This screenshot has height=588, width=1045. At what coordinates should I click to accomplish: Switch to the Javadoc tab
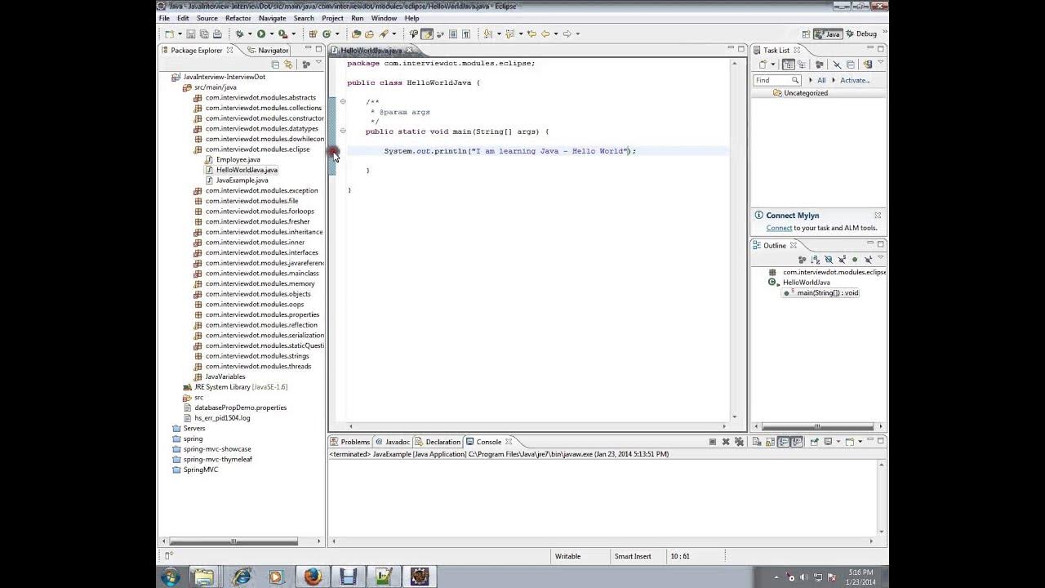pyautogui.click(x=393, y=442)
